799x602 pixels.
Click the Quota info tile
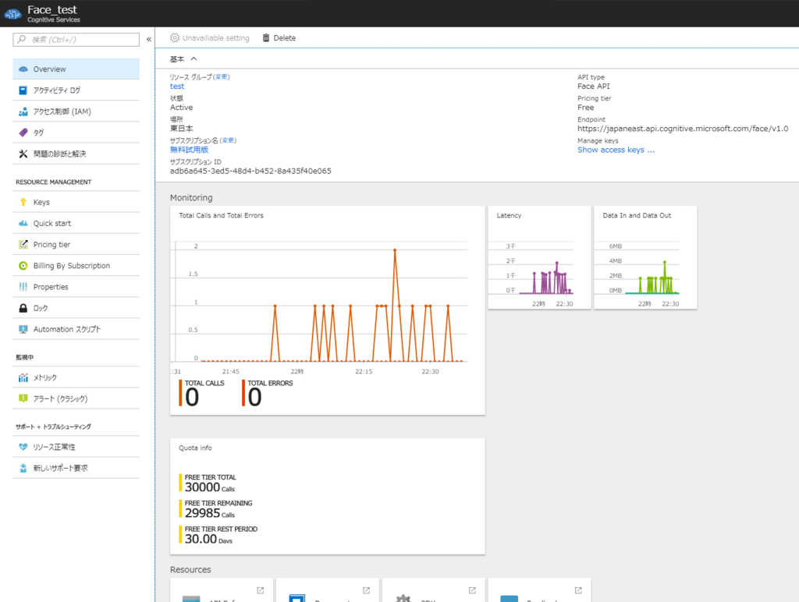327,496
